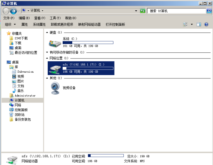Open 网络 in navigation tree

pyautogui.click(x=15, y=105)
